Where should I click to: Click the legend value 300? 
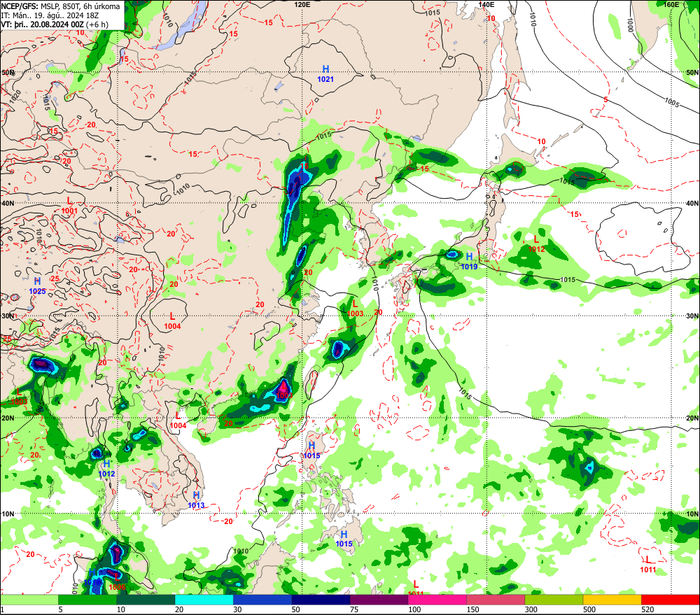(531, 609)
